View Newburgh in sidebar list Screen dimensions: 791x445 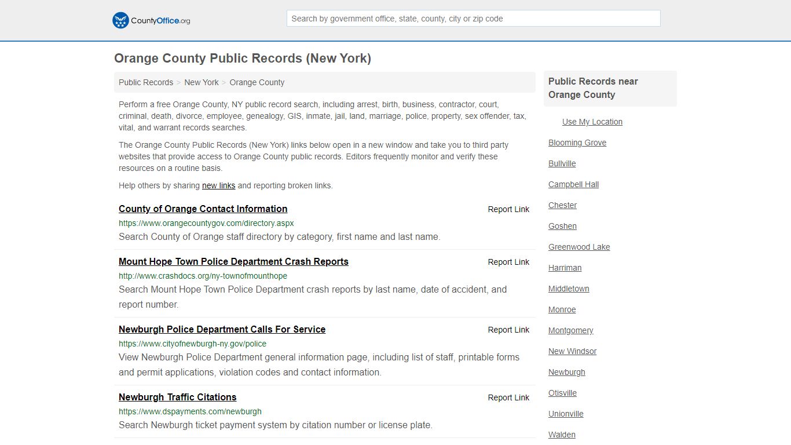(566, 372)
